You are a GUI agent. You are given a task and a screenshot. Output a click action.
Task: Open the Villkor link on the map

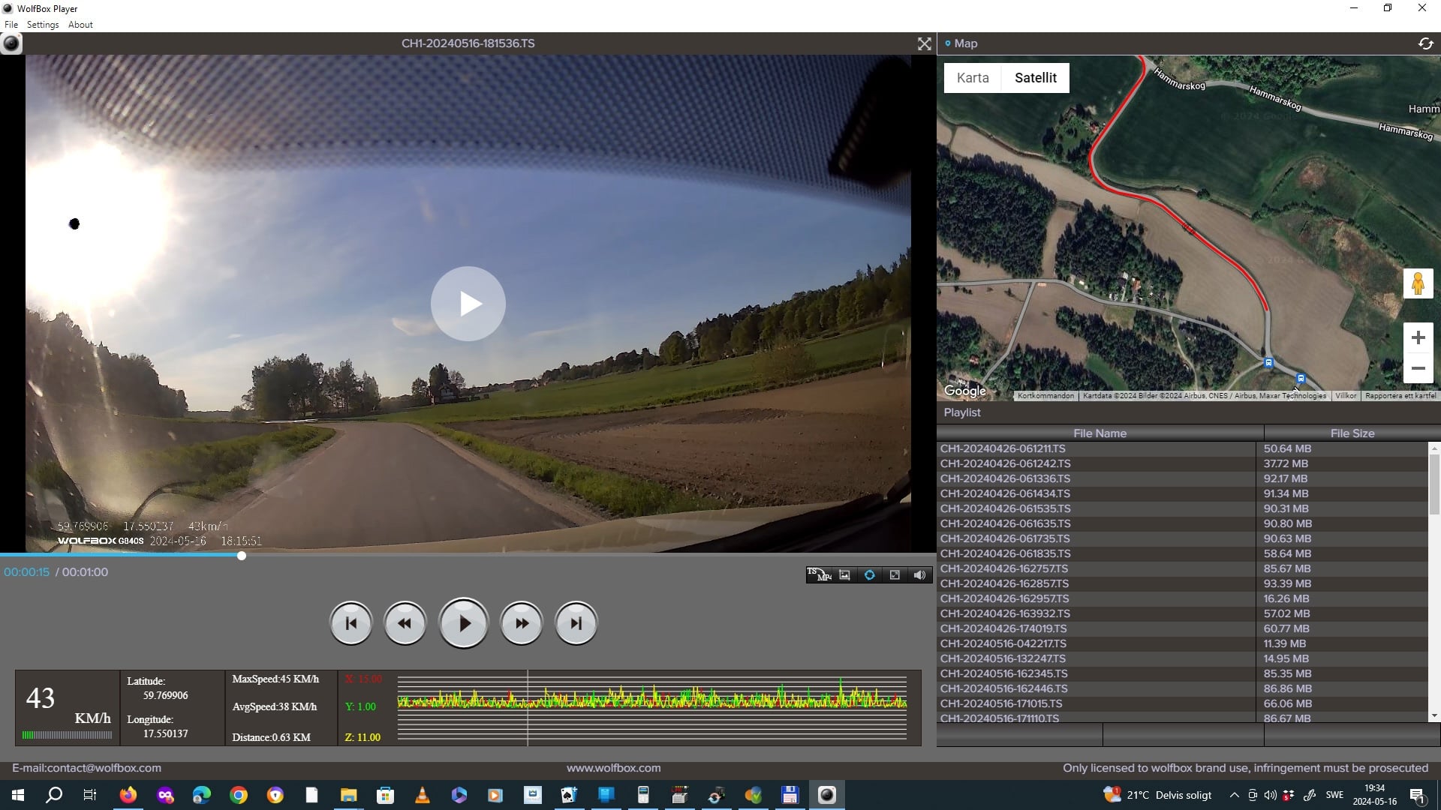click(x=1346, y=396)
